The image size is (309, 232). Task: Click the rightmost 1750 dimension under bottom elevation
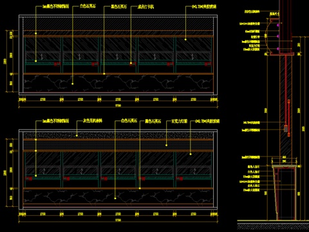coord(193,214)
